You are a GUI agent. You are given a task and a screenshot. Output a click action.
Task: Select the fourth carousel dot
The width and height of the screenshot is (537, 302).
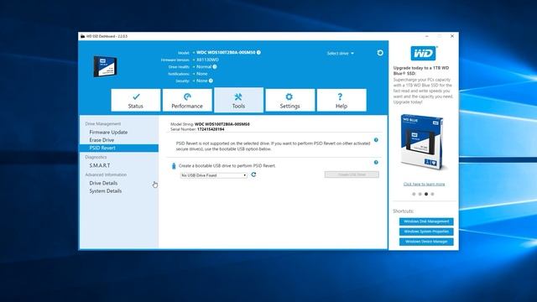coord(432,194)
